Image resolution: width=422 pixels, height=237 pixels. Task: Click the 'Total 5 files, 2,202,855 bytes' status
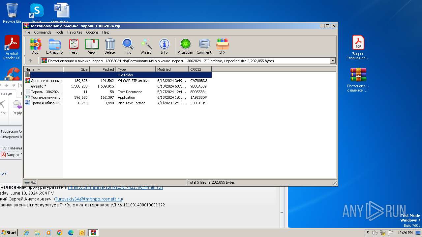click(211, 182)
